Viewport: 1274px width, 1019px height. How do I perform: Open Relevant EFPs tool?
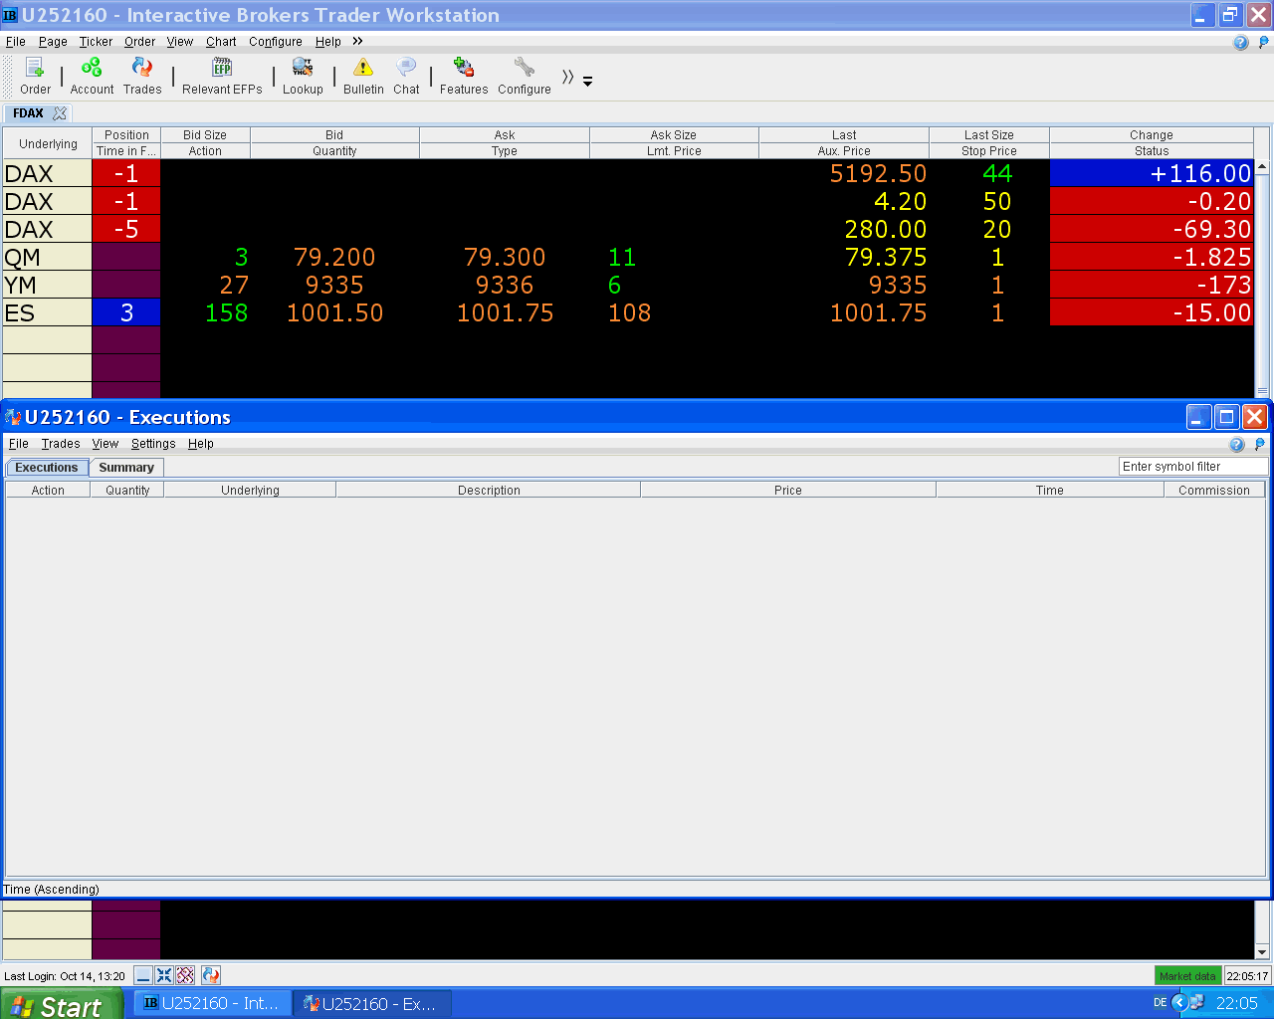click(x=222, y=76)
